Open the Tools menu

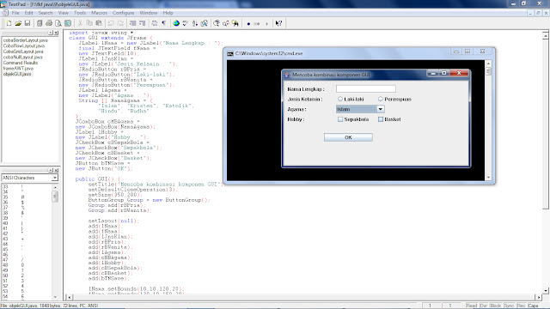(x=80, y=13)
